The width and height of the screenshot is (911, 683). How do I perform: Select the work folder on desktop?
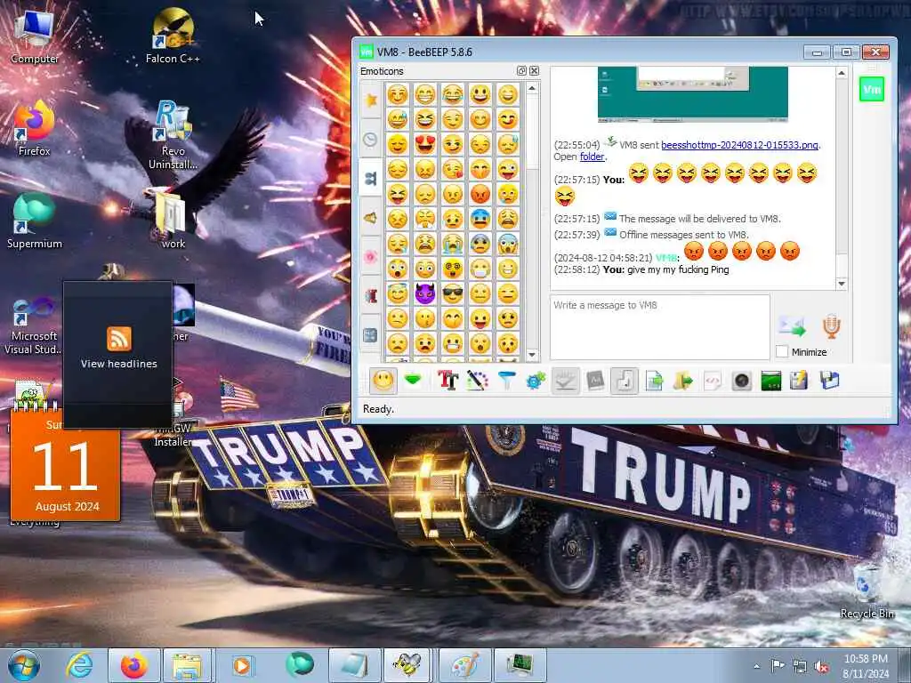173,221
